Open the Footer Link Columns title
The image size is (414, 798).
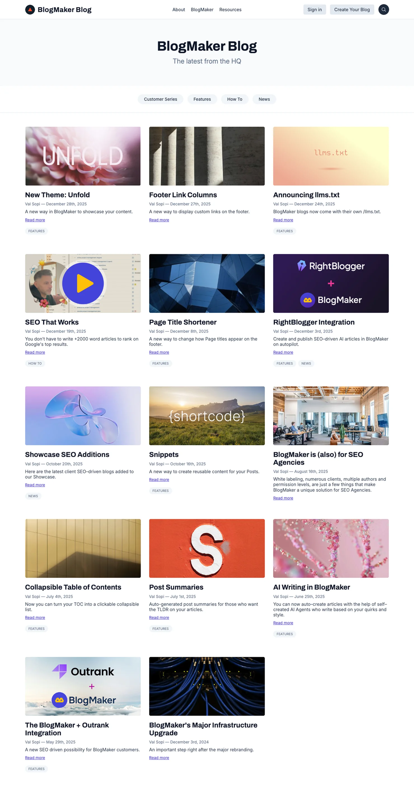pyautogui.click(x=183, y=195)
